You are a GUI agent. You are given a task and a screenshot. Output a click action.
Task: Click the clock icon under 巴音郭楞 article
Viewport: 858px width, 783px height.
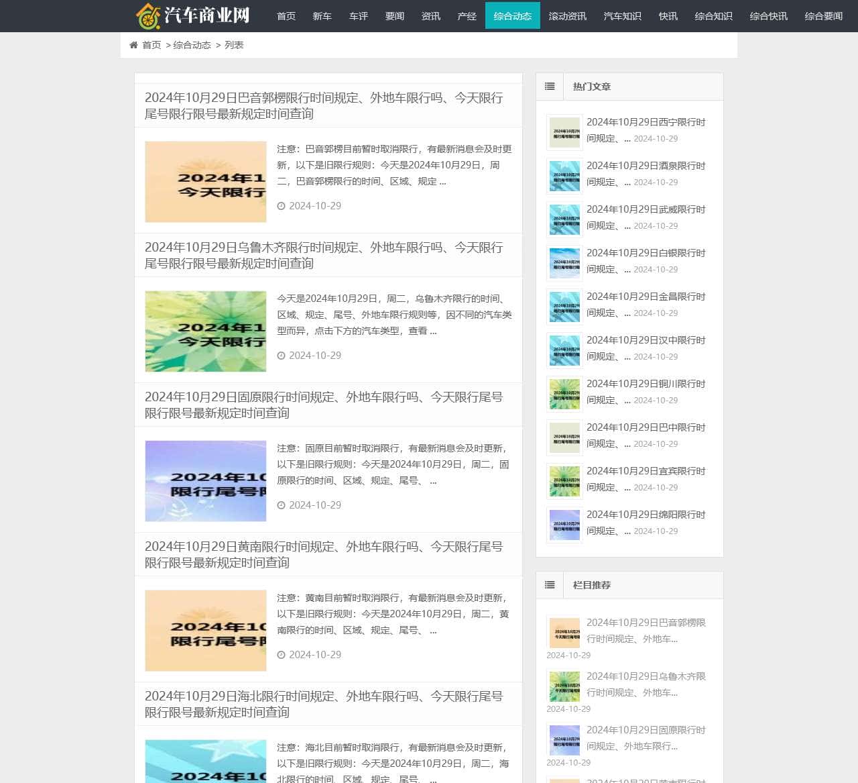pos(282,206)
